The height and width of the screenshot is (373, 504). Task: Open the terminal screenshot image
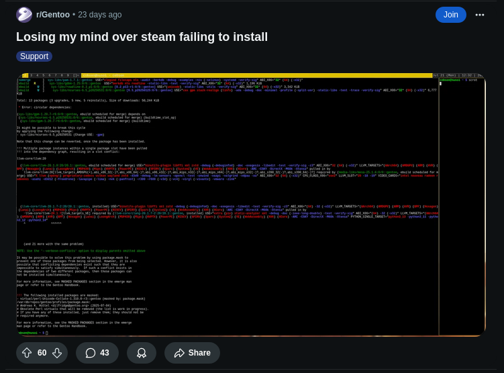point(251,205)
